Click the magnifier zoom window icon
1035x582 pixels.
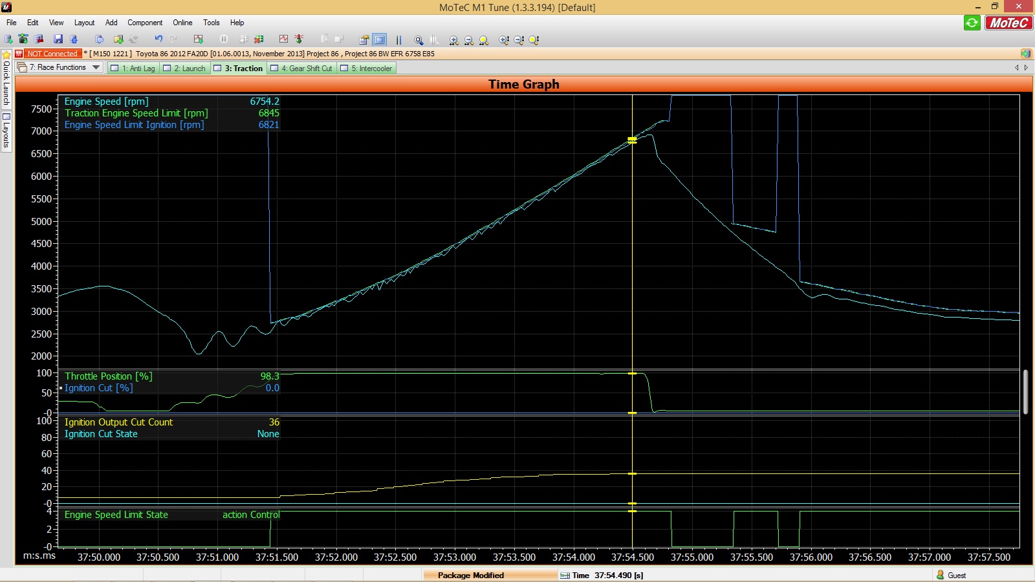pyautogui.click(x=419, y=39)
